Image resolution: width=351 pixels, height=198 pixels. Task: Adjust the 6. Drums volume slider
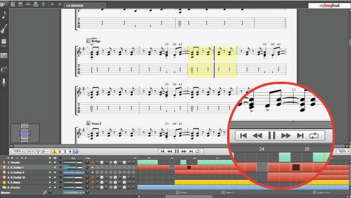[x=73, y=187]
